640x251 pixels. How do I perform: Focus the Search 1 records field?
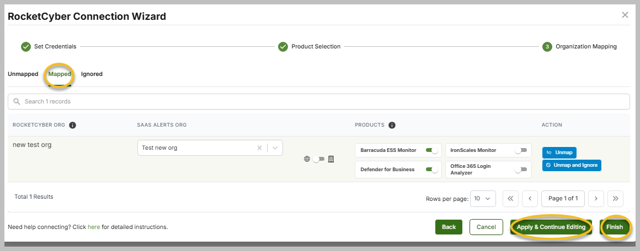click(x=318, y=101)
